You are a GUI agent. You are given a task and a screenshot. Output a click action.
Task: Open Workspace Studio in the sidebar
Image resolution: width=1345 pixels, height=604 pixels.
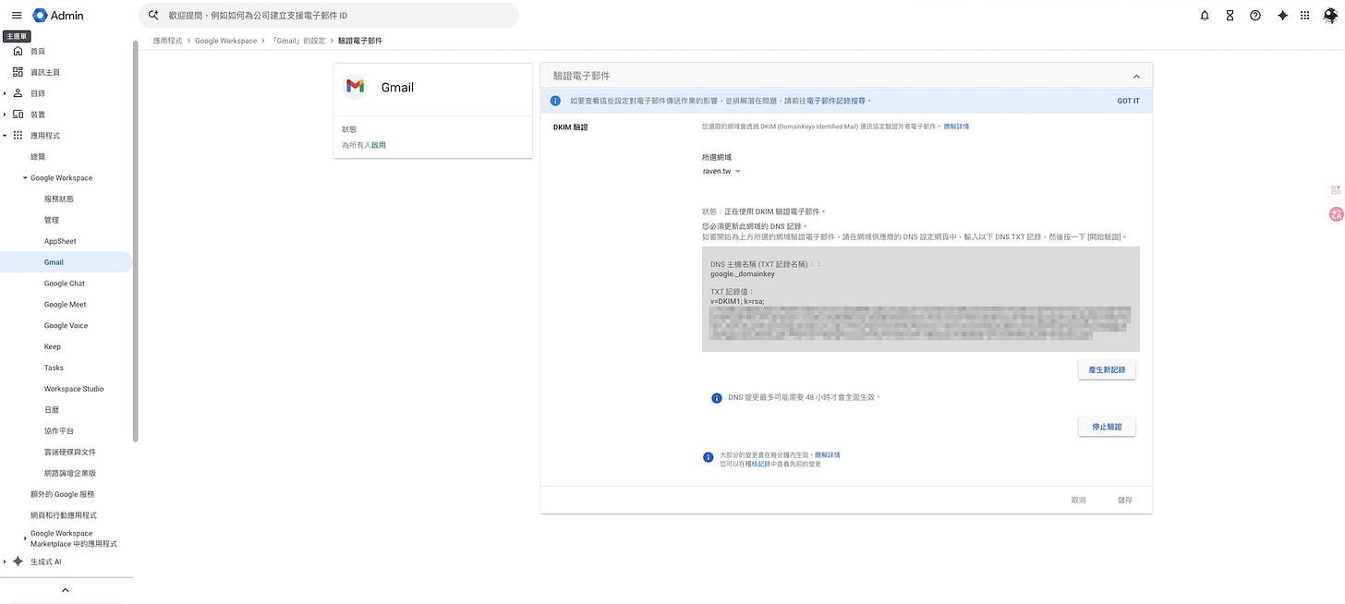click(74, 389)
